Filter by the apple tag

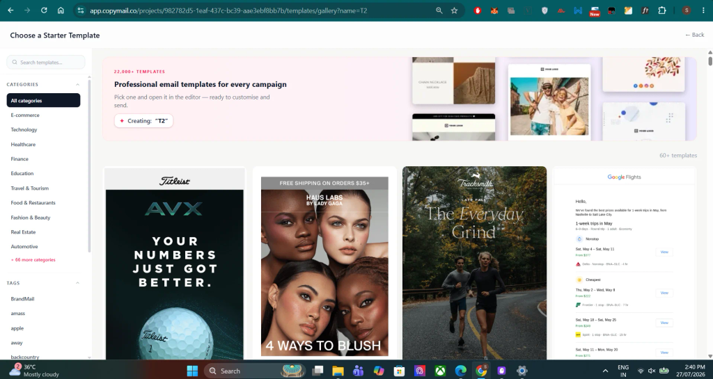pos(17,328)
